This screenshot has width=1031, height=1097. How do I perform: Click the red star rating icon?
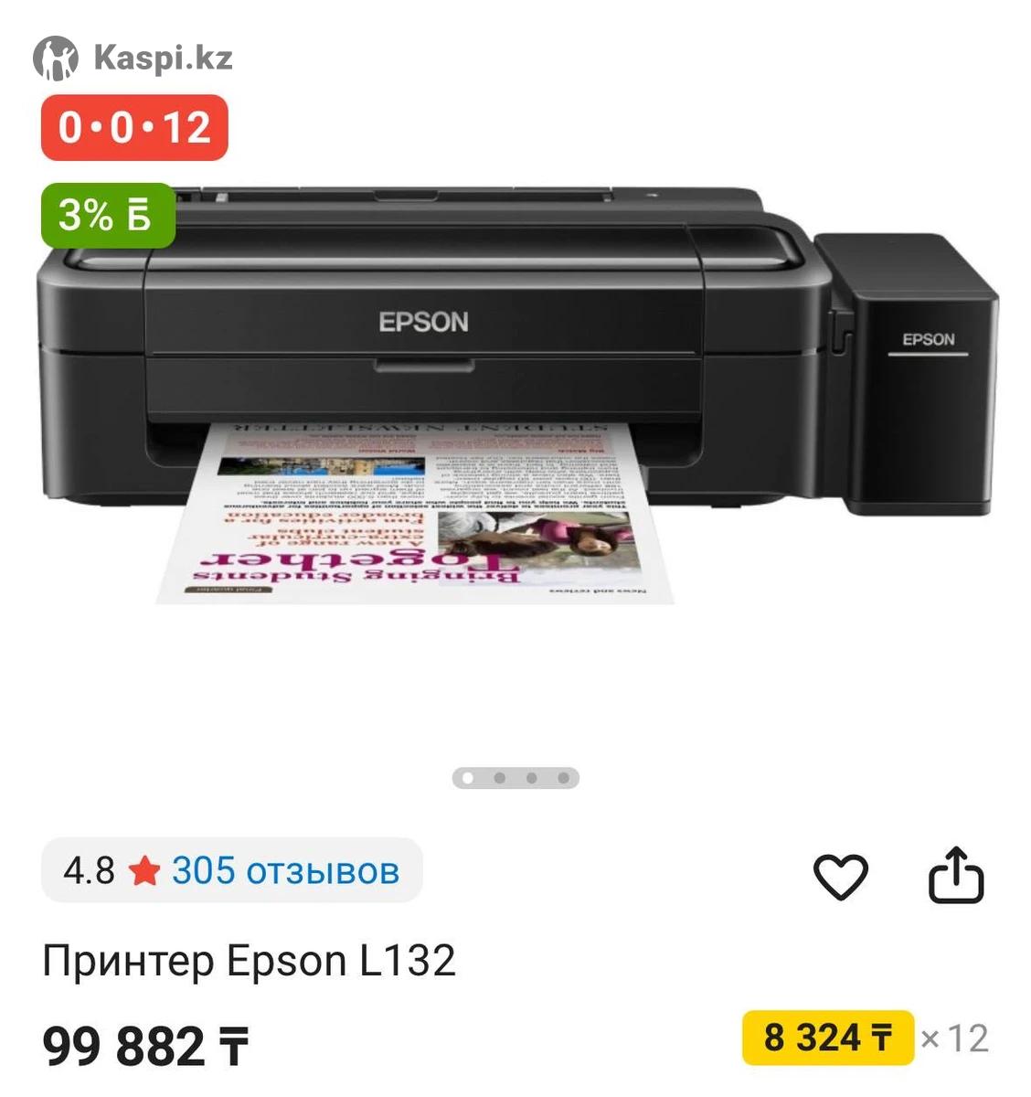pyautogui.click(x=143, y=871)
